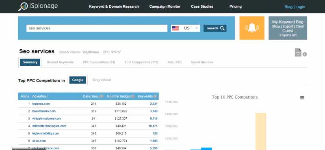Image resolution: width=325 pixels, height=150 pixels.
Task: Open advertiser virtualemployee.com
Action: (x=47, y=118)
